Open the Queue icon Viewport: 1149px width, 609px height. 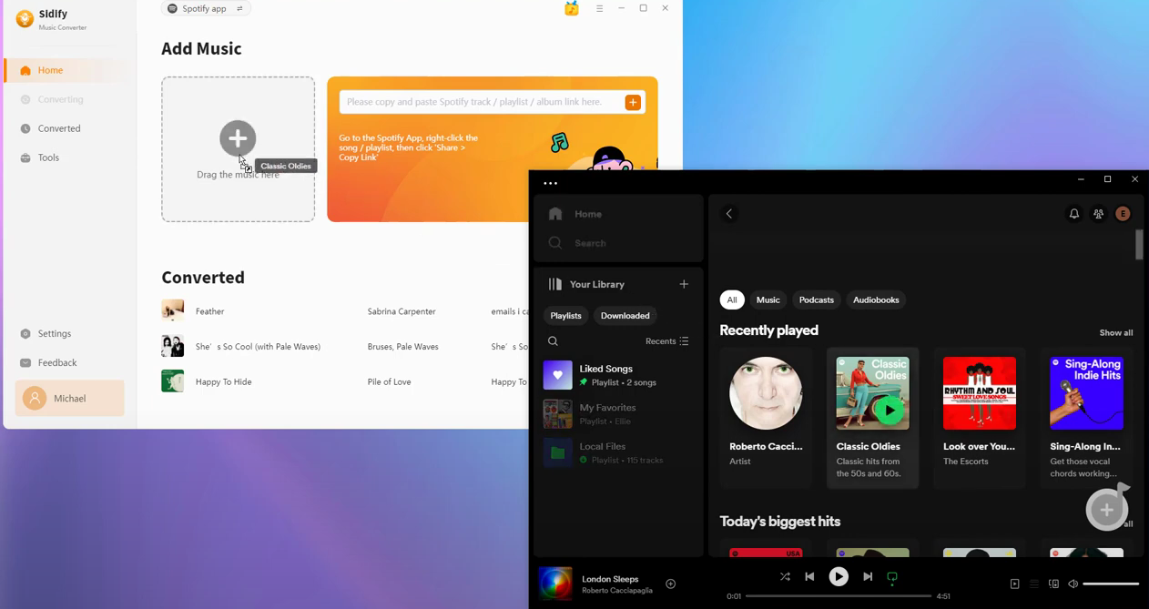[1034, 584]
